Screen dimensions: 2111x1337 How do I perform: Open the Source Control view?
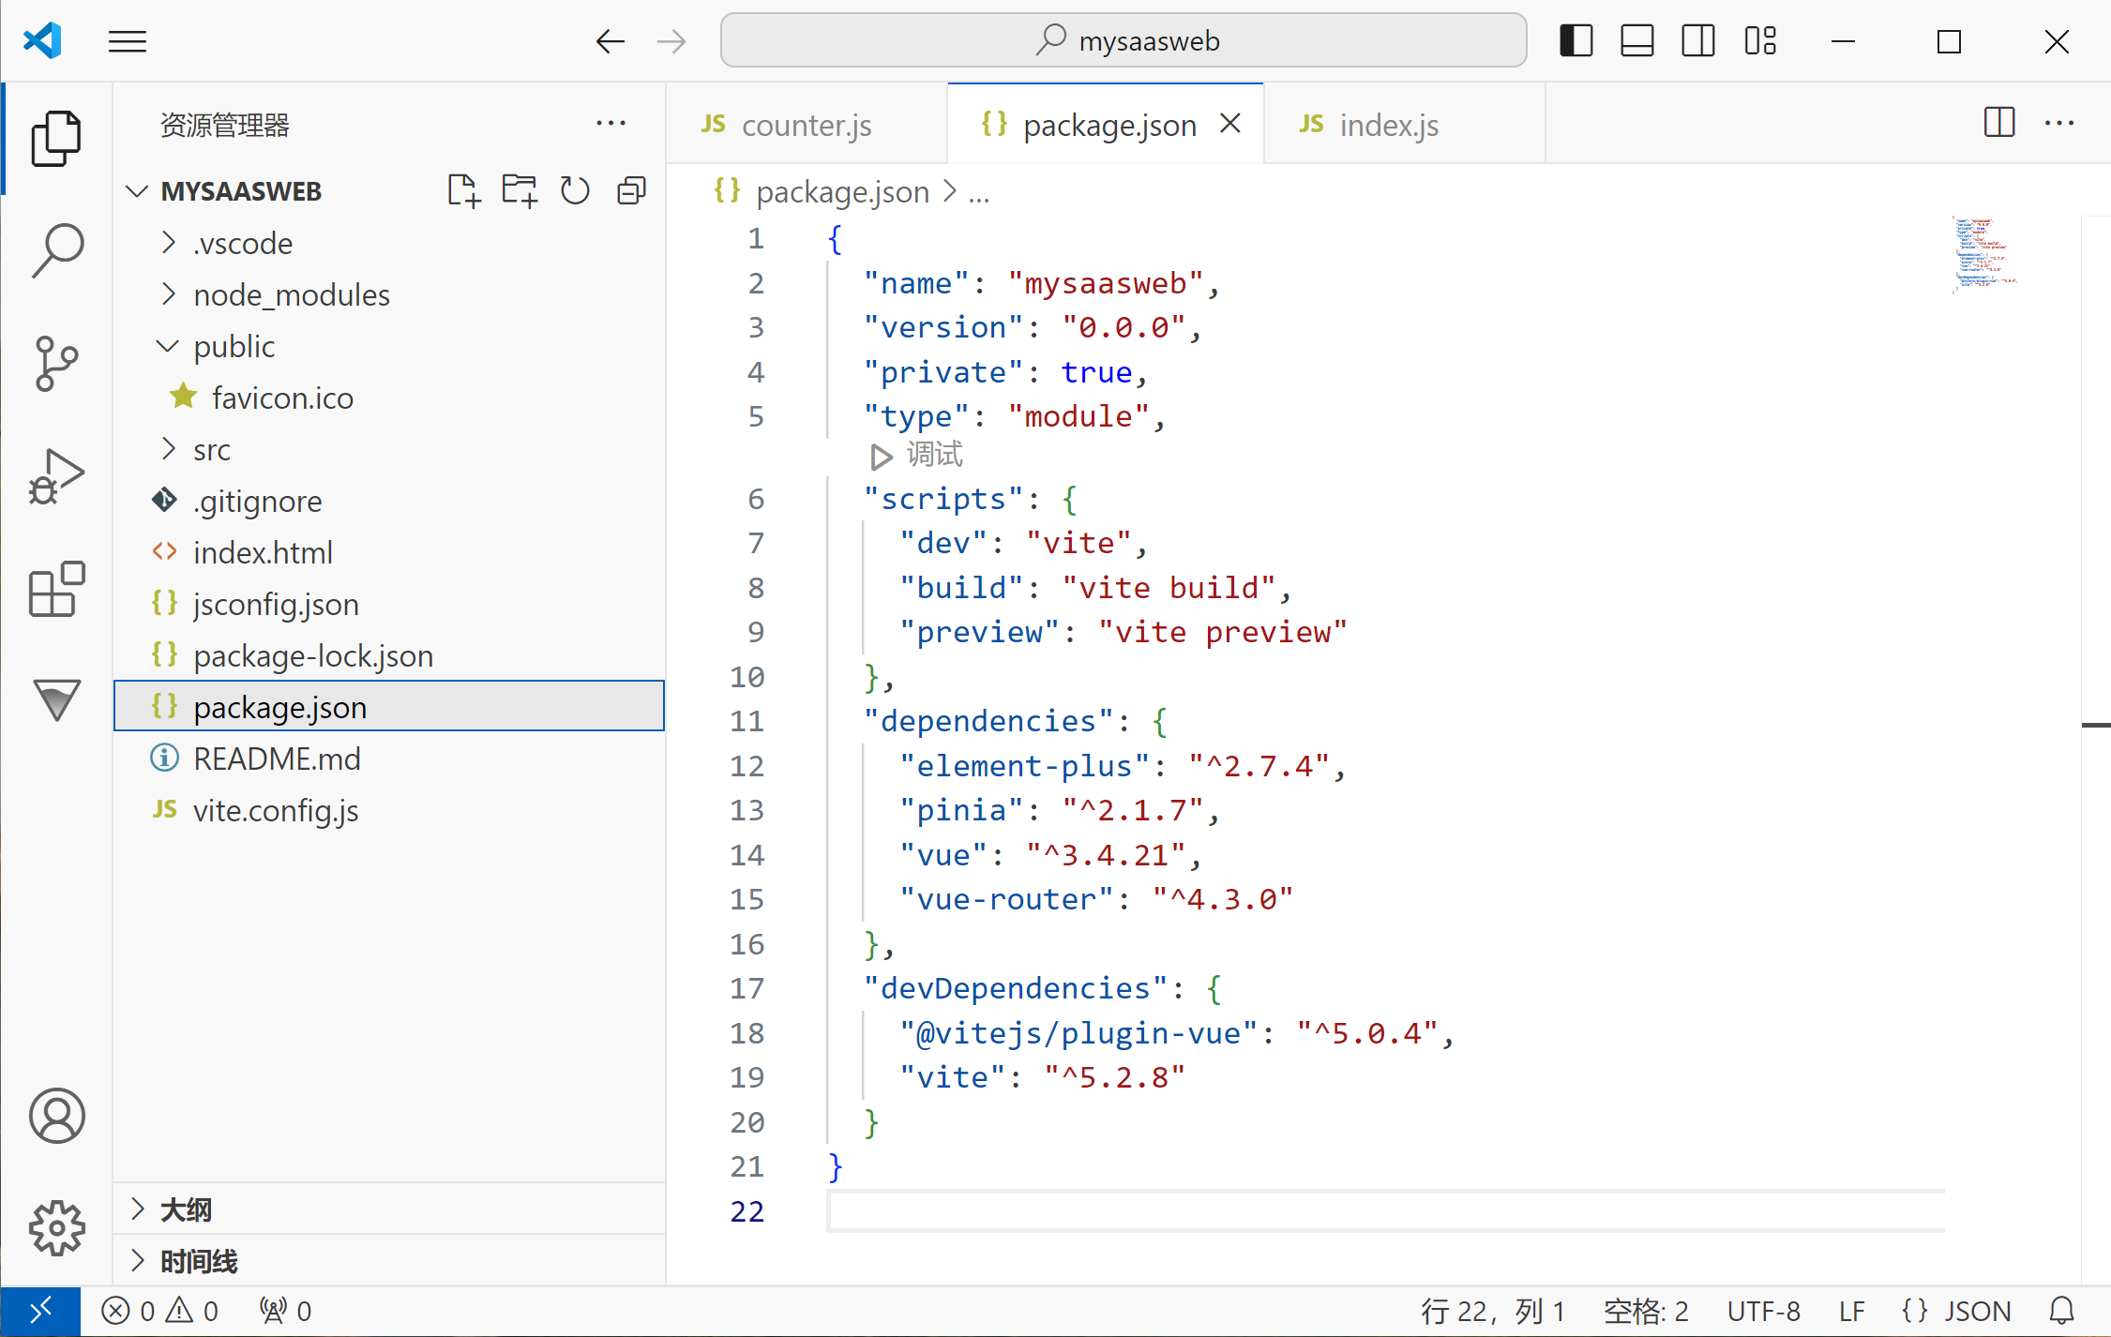tap(57, 363)
